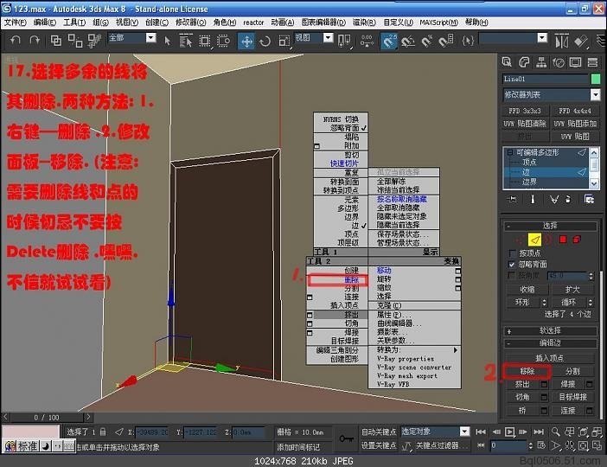Viewport: 607px width, 467px height.
Task: Open the 修改器列表 modifier list dropdown
Action: pyautogui.click(x=596, y=94)
